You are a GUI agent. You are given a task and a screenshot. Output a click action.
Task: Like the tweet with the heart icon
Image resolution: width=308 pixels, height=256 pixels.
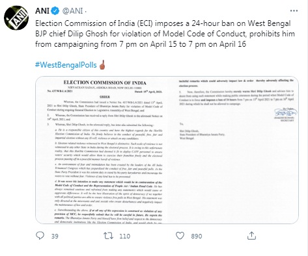pyautogui.click(x=180, y=236)
